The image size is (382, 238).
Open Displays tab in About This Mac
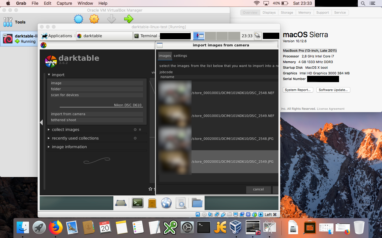[x=269, y=12]
